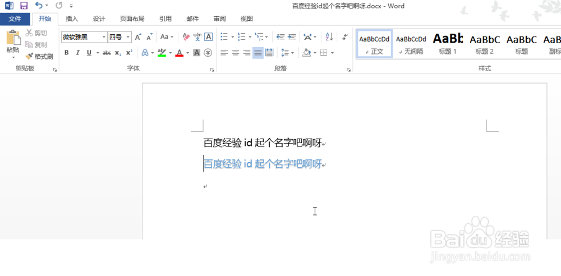Toggle character shading (gray A)
Screen dimensions: 561x276
(x=197, y=53)
